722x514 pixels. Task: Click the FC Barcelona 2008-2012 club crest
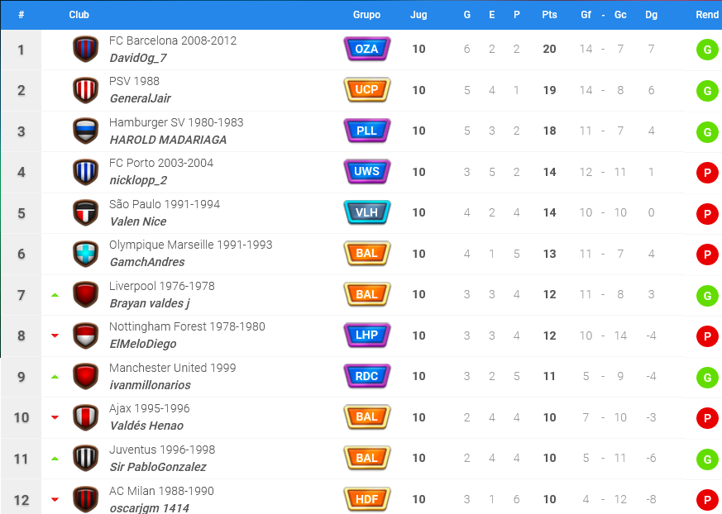tap(86, 50)
